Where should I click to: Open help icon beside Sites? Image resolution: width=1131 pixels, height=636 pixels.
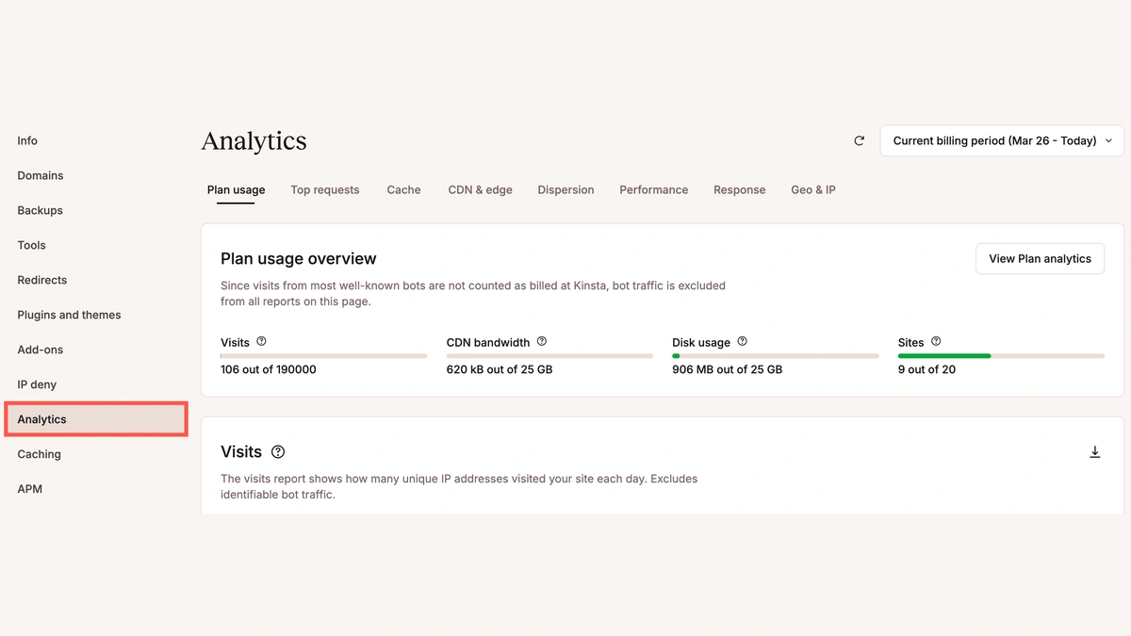936,341
